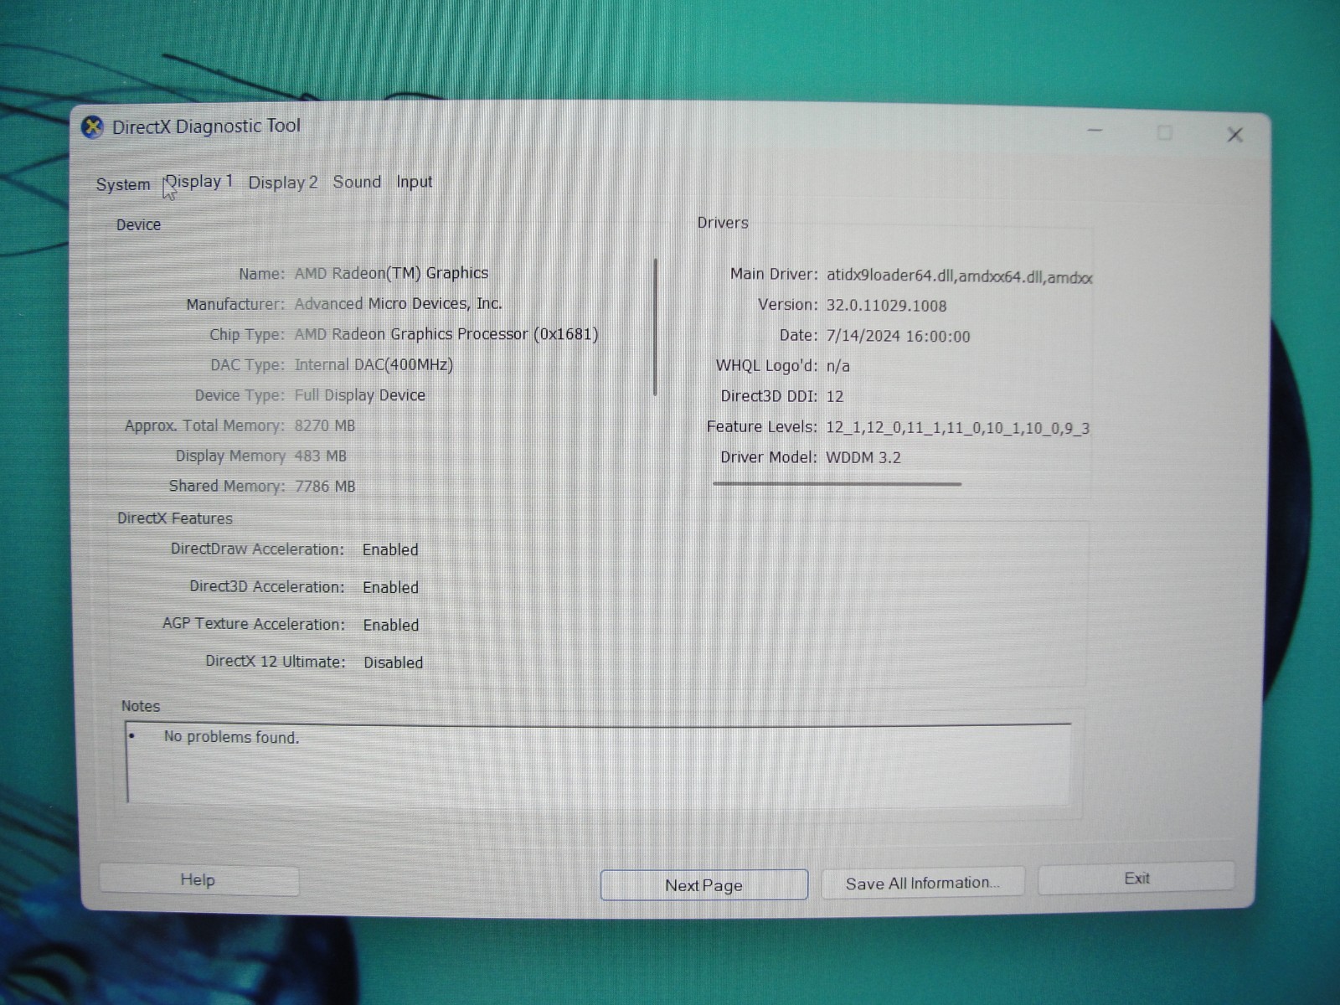Click Direct3D DDI value 12
1340x1005 pixels.
835,396
